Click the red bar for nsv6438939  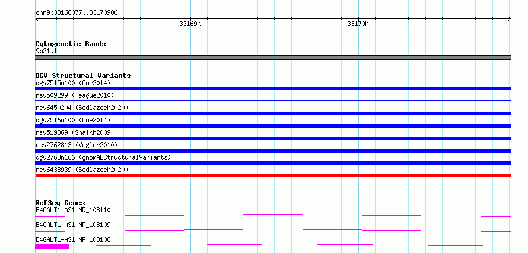(273, 176)
